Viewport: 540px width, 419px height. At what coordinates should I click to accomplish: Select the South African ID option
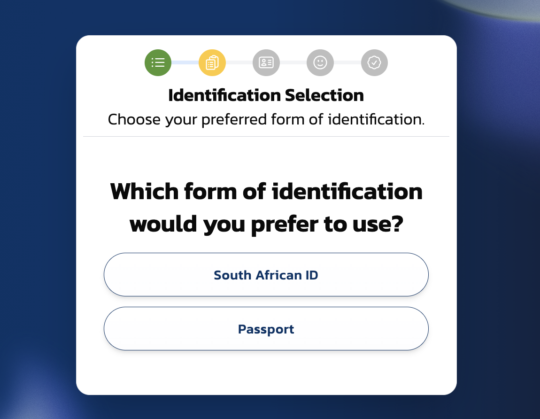pos(266,275)
